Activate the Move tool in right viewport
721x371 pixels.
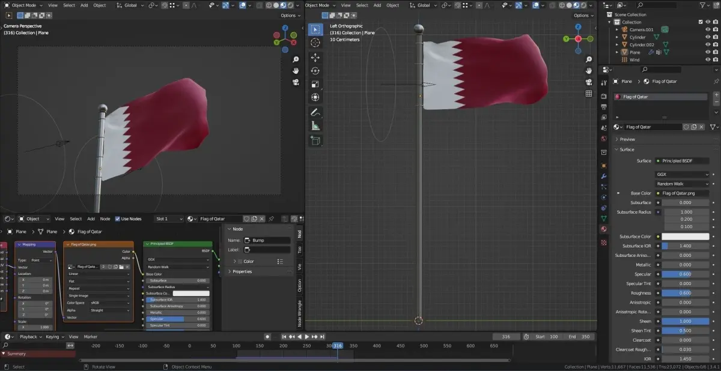(x=315, y=58)
